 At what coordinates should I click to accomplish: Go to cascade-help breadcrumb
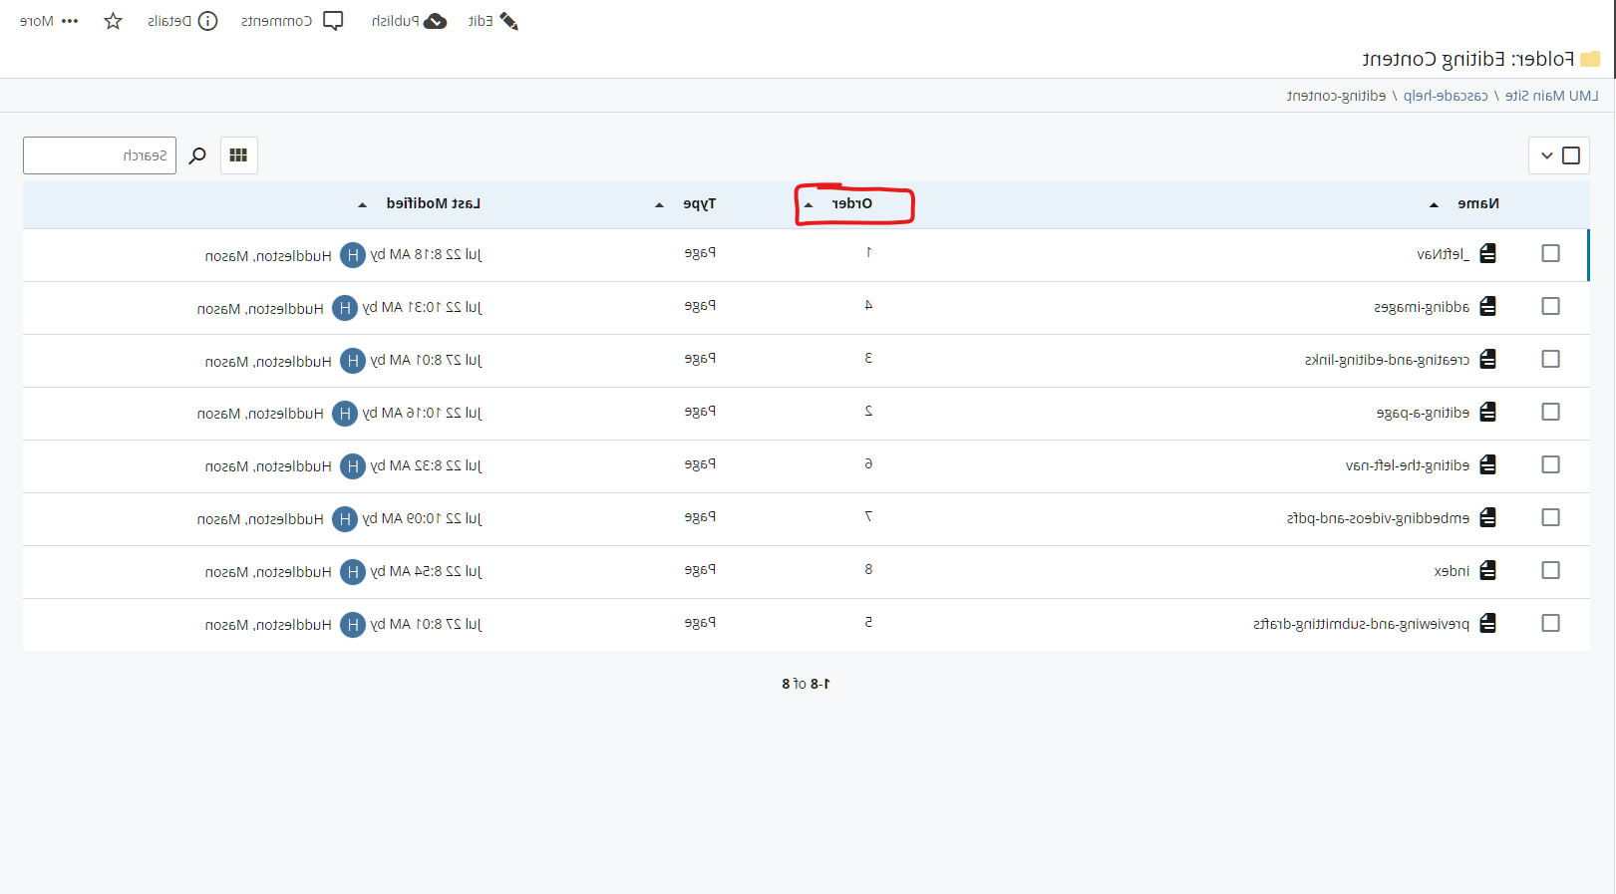[1446, 96]
